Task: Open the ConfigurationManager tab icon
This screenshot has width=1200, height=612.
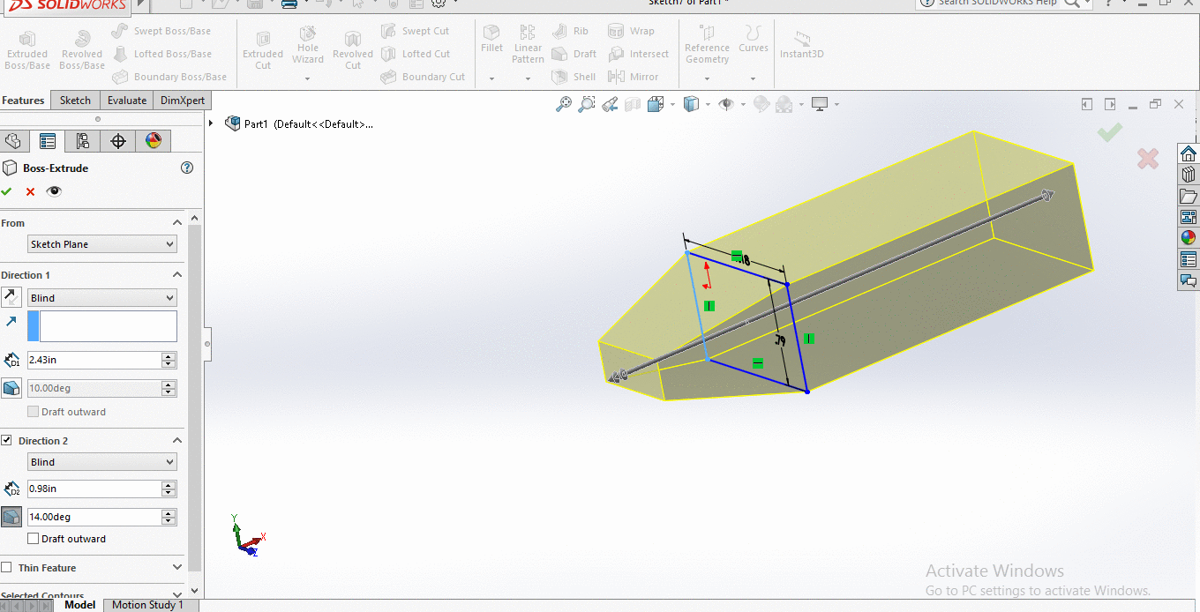Action: (x=83, y=141)
